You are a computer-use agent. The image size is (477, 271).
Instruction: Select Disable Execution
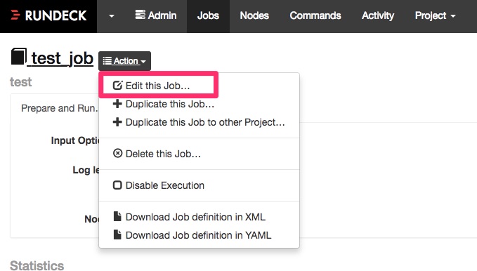pyautogui.click(x=159, y=185)
